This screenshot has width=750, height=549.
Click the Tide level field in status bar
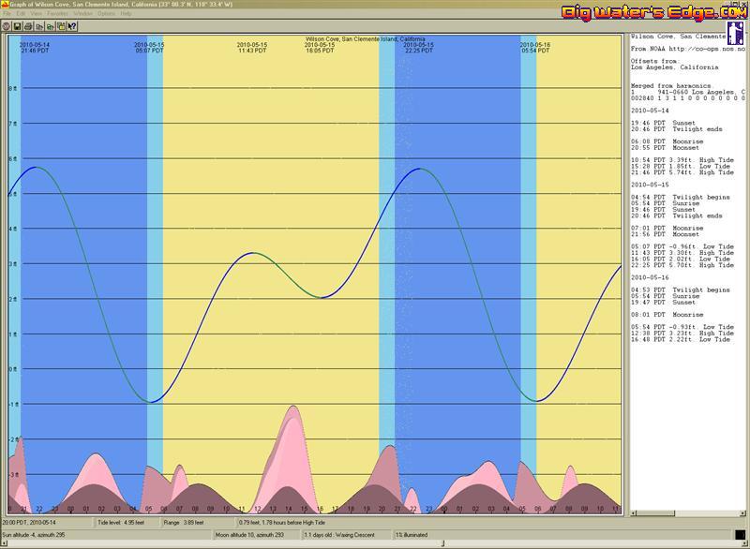click(123, 522)
